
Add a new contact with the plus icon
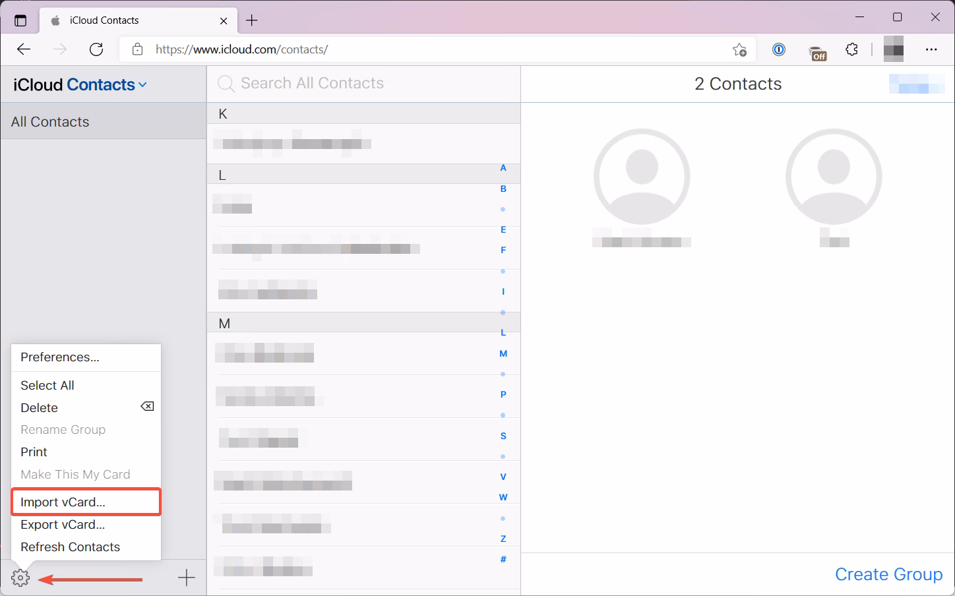click(x=186, y=577)
